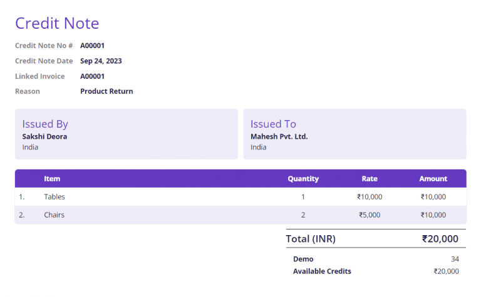Select the Tables item row

coord(54,197)
